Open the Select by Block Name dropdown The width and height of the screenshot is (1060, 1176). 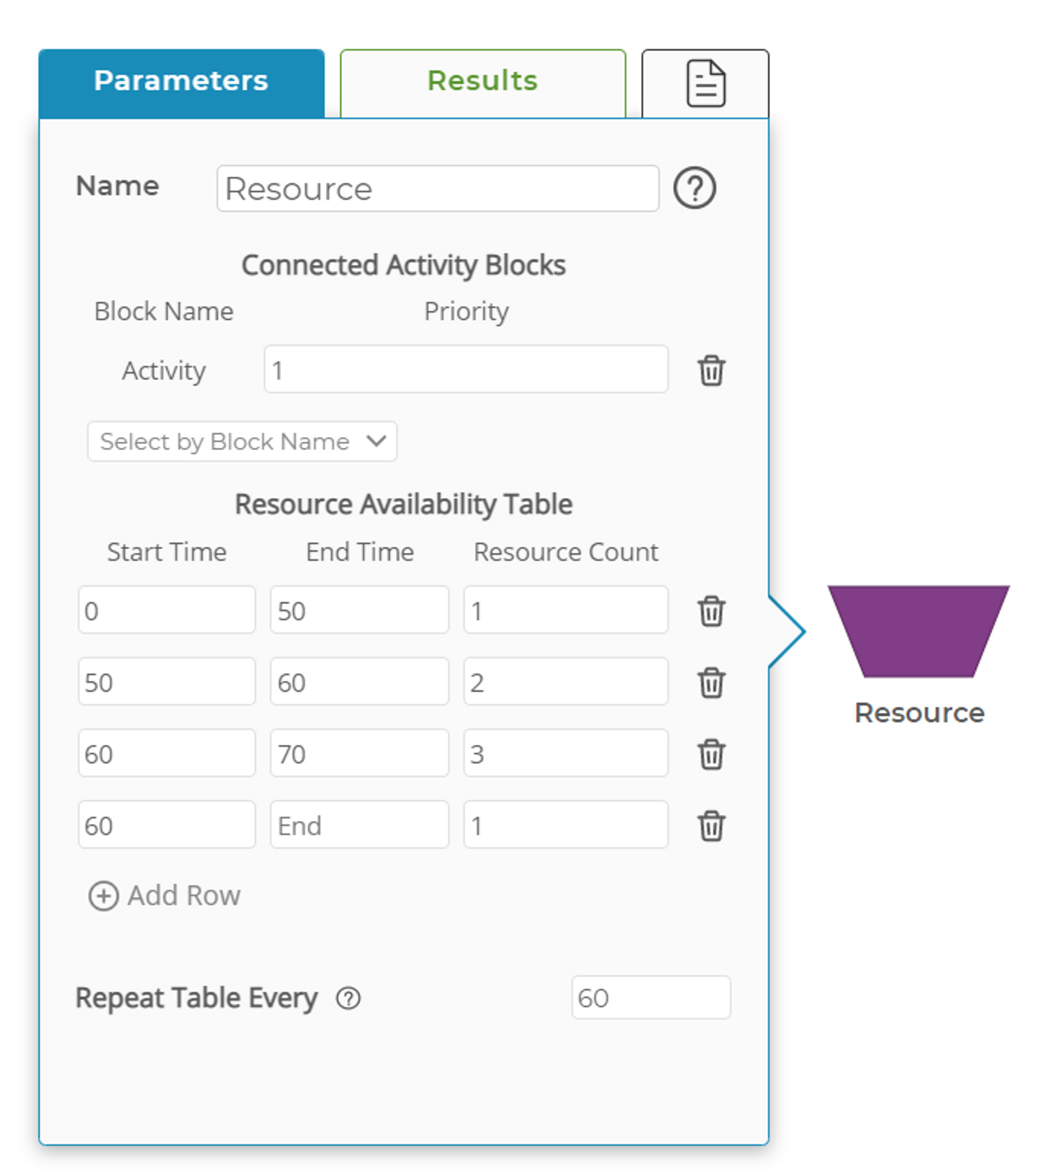[x=242, y=441]
